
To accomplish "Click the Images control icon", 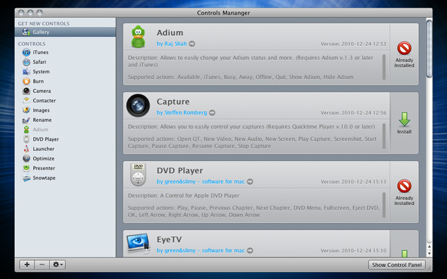I will tap(26, 110).
